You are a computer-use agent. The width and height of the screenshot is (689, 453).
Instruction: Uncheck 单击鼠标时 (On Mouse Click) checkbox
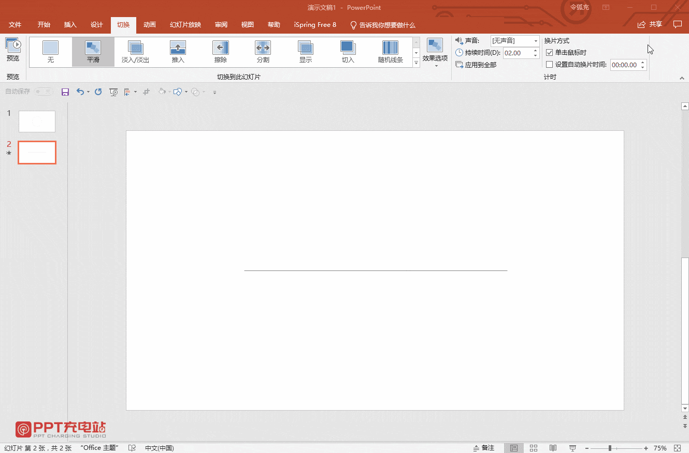[x=550, y=53]
